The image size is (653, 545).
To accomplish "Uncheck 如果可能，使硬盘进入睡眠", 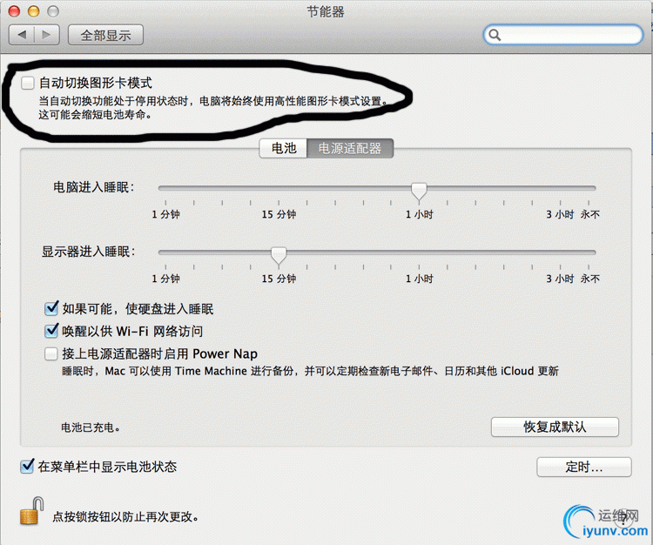I will [x=51, y=308].
